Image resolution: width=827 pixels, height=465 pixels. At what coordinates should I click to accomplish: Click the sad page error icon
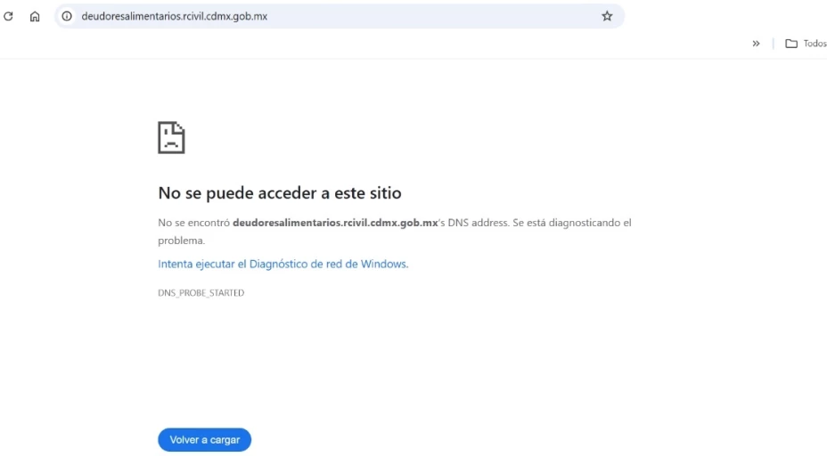pos(171,137)
